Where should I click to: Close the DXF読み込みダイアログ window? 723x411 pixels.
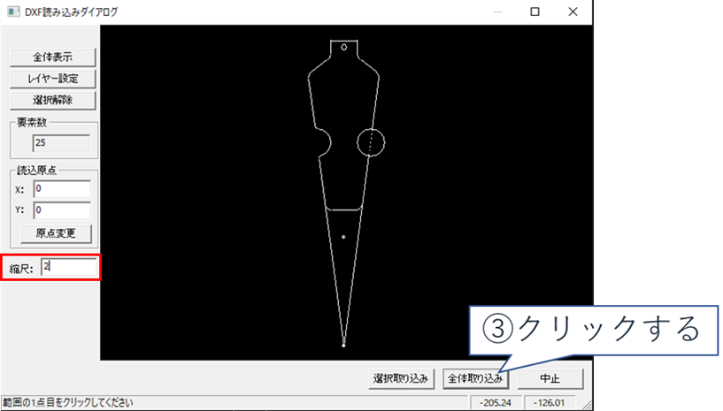pos(573,11)
